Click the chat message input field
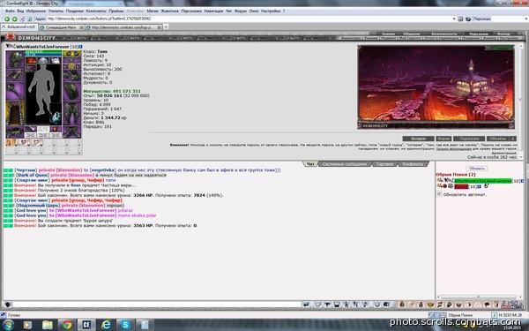Screen dimensions: 529x331 (157, 305)
